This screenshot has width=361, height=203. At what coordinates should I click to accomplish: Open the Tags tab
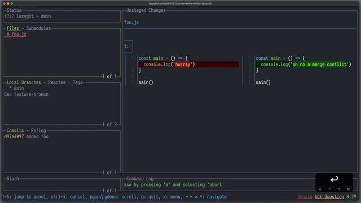coord(77,82)
